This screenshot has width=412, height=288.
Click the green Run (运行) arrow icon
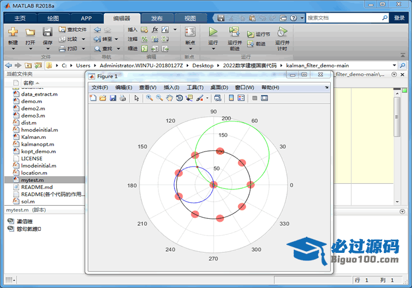213,32
